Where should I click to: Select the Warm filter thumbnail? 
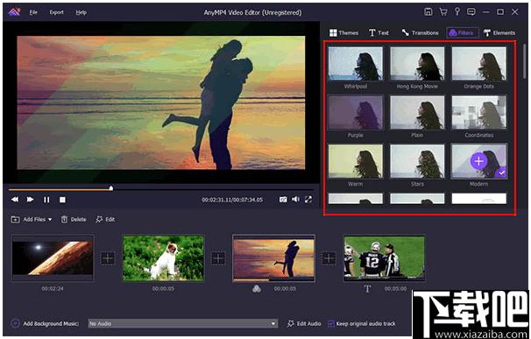[x=356, y=161]
